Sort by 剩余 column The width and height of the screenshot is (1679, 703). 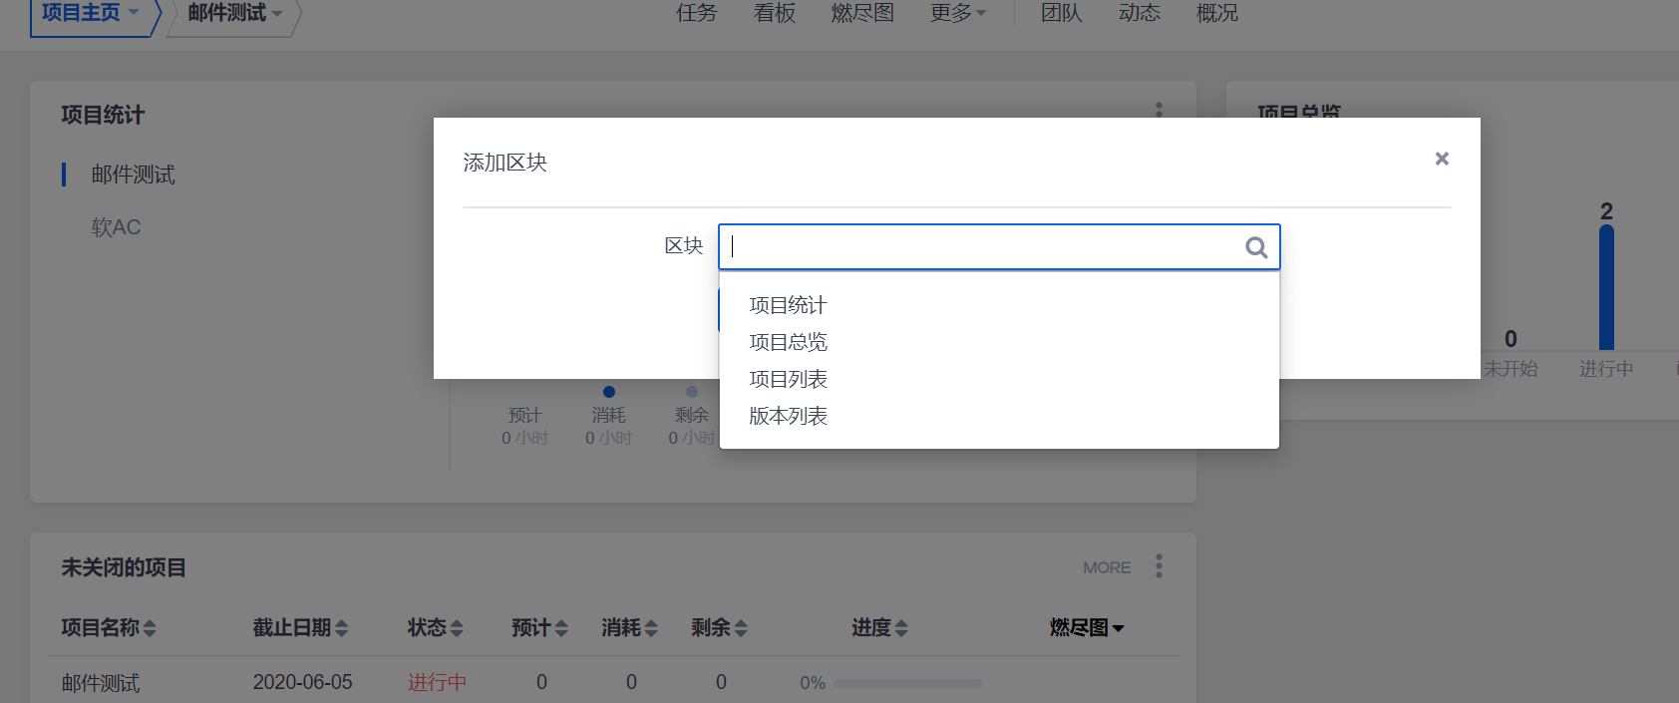(x=719, y=627)
